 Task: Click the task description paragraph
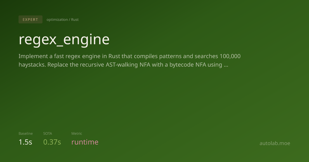point(130,60)
